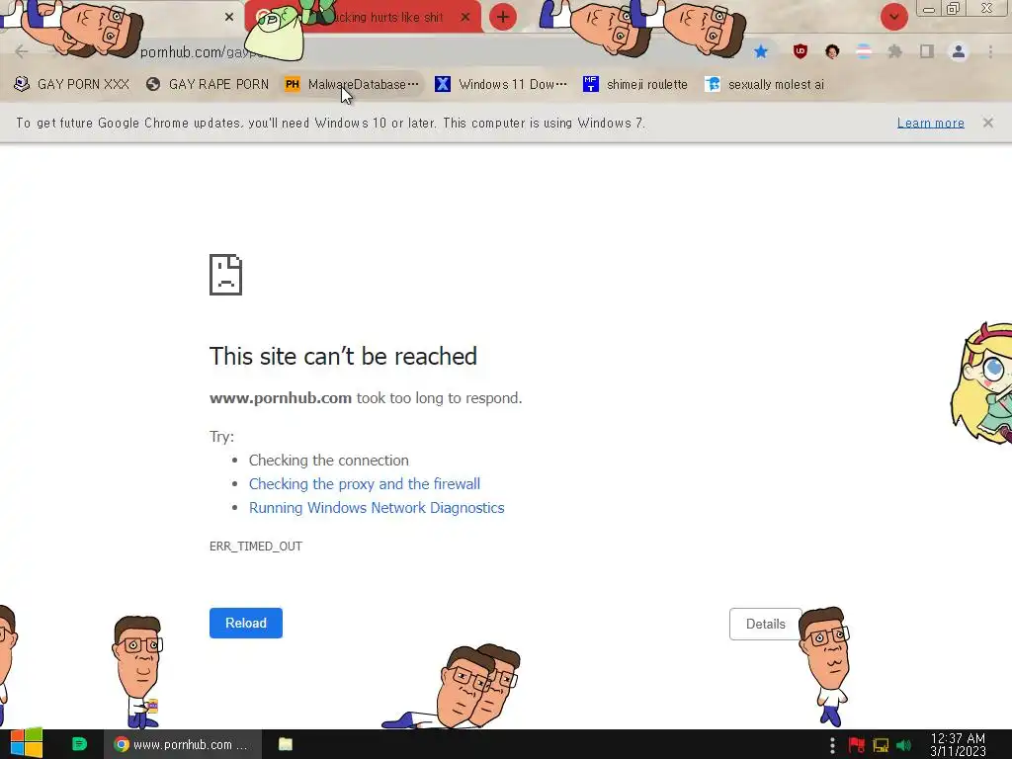Click the MFT favicon of shimeji roulette
This screenshot has width=1012, height=759.
click(591, 85)
